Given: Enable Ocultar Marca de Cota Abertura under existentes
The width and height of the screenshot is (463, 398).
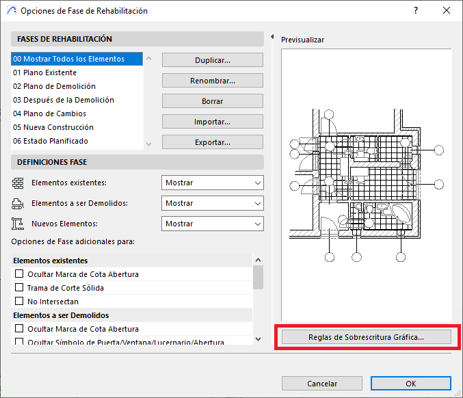Looking at the screenshot, I should [19, 274].
